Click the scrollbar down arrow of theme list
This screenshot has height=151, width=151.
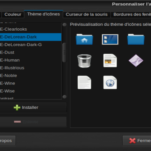[x=65, y=97]
